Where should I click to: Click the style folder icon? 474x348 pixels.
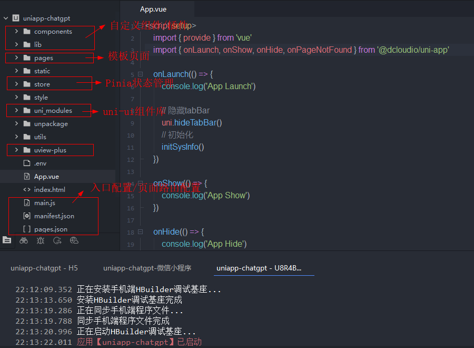coord(27,97)
